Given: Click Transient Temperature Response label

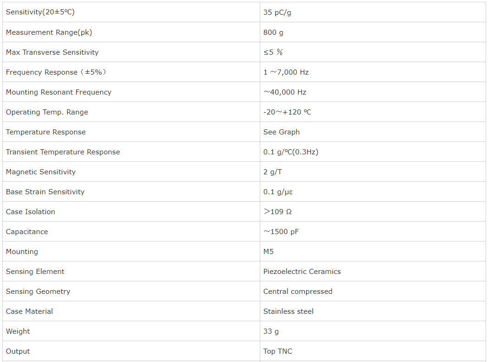Looking at the screenshot, I should pyautogui.click(x=63, y=152).
